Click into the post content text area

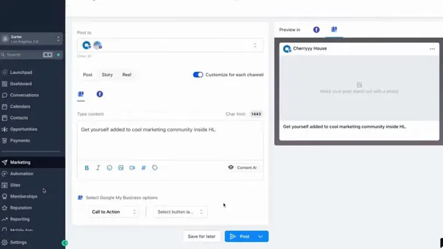coord(170,140)
